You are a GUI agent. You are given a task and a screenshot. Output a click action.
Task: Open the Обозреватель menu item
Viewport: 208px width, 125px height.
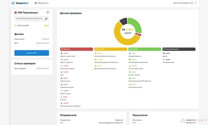(43, 3)
